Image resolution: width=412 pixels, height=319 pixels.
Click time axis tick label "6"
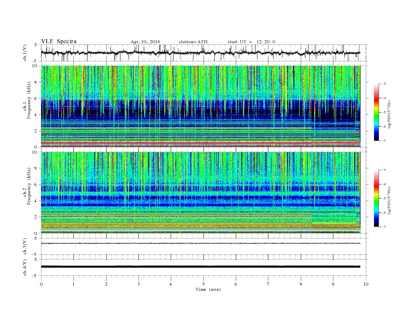coord(236,284)
